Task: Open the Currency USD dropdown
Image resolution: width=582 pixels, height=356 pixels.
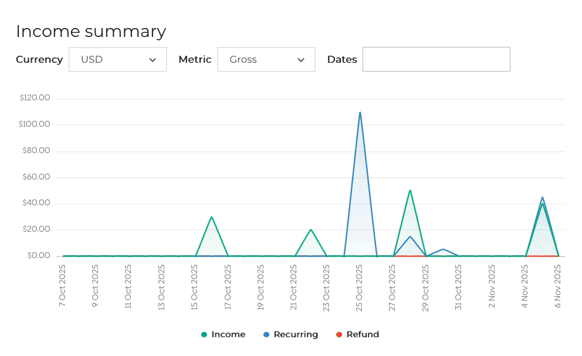Action: 118,59
